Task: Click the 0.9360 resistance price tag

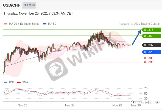Action: tap(151, 36)
